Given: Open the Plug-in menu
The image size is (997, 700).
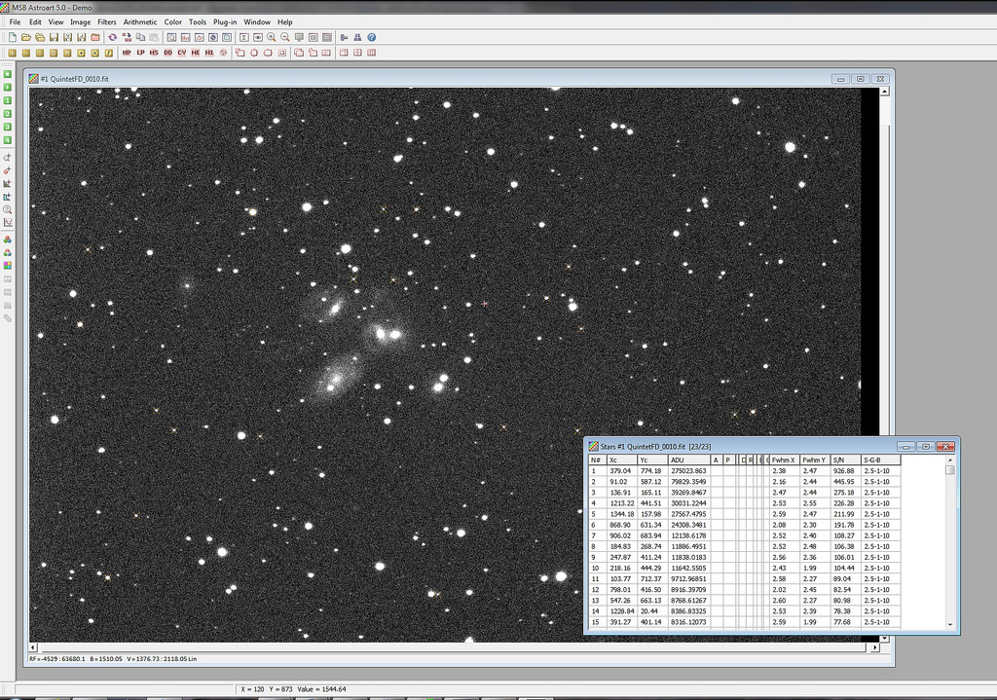Looking at the screenshot, I should 225,21.
